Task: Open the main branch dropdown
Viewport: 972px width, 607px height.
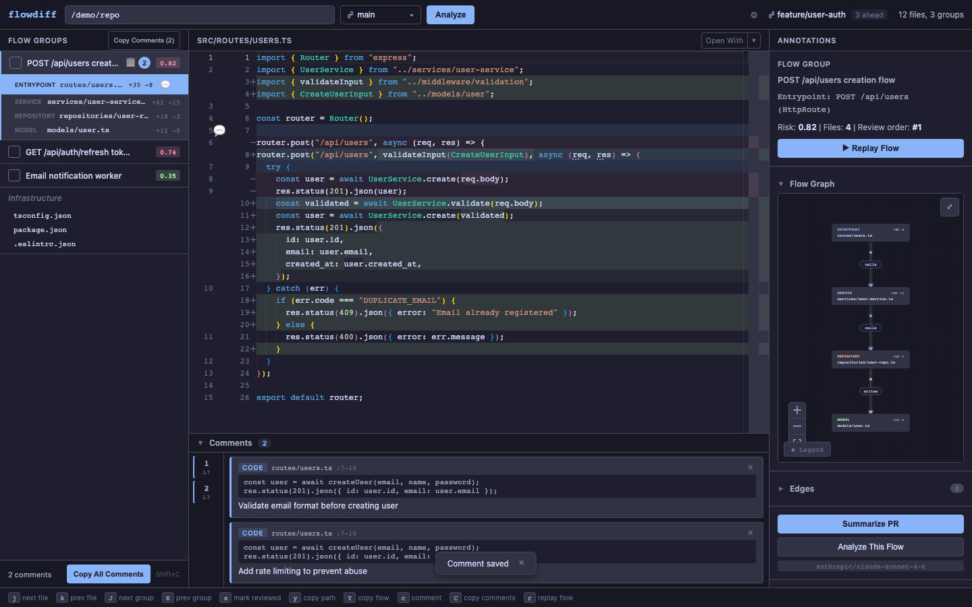Action: point(381,15)
